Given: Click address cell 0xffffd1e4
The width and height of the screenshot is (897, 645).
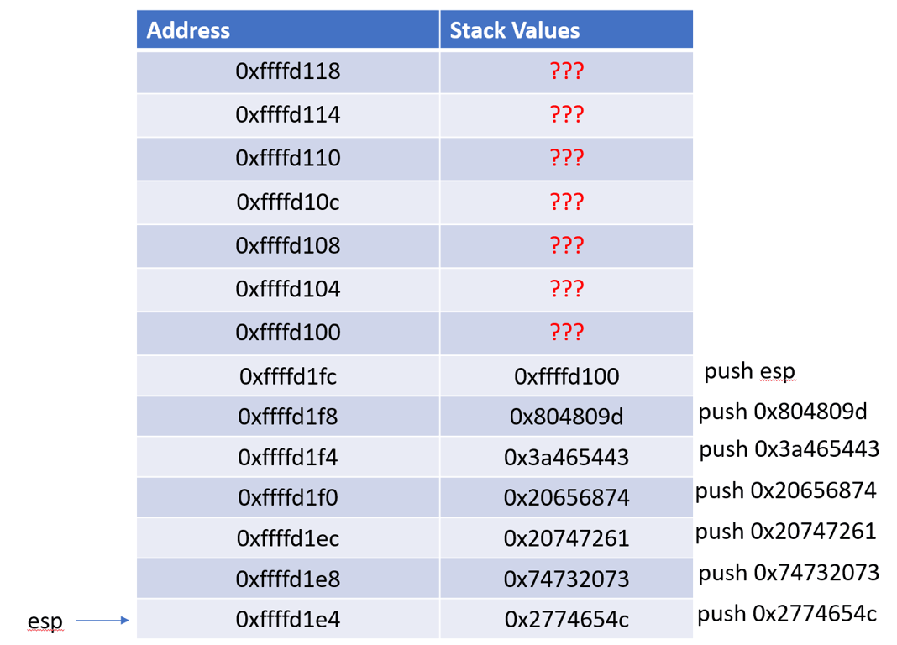Looking at the screenshot, I should (x=288, y=619).
